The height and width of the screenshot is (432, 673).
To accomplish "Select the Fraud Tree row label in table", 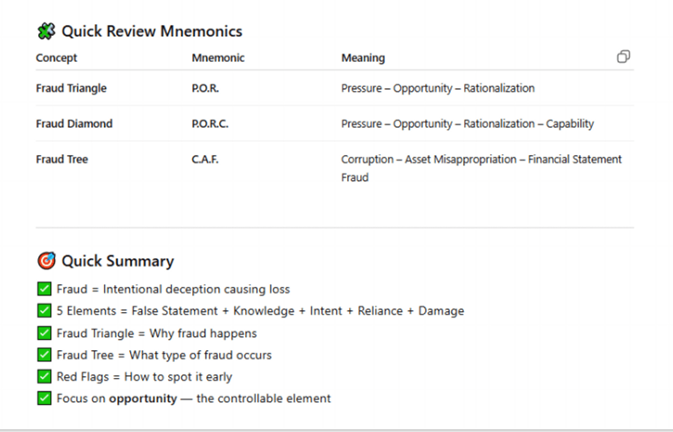I will (x=62, y=159).
